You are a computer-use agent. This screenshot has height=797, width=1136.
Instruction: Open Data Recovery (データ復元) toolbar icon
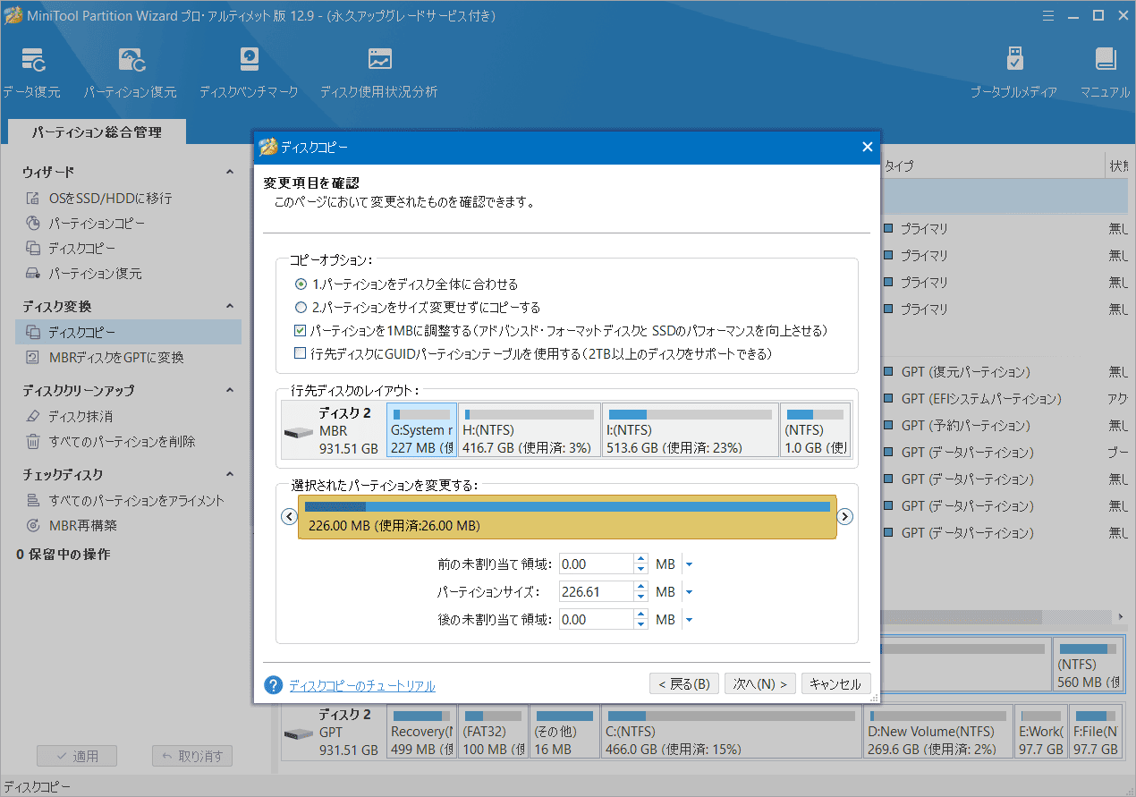[x=32, y=73]
